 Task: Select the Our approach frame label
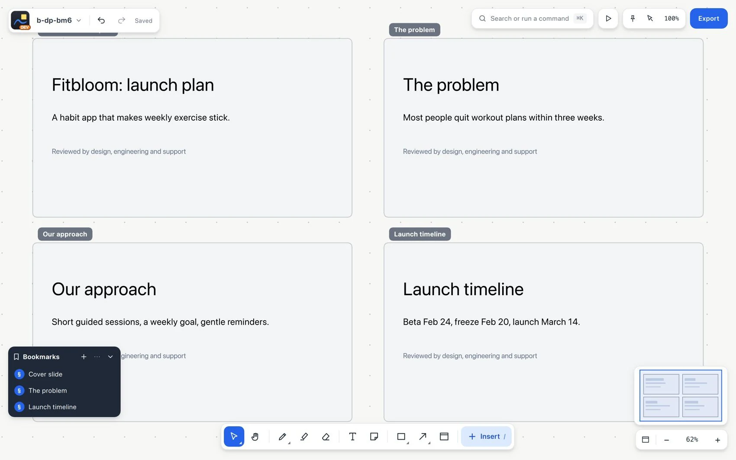click(65, 234)
